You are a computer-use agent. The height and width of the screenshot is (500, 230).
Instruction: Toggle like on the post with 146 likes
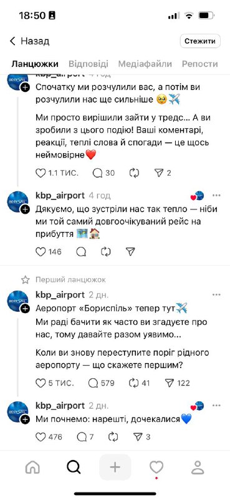coord(41,252)
